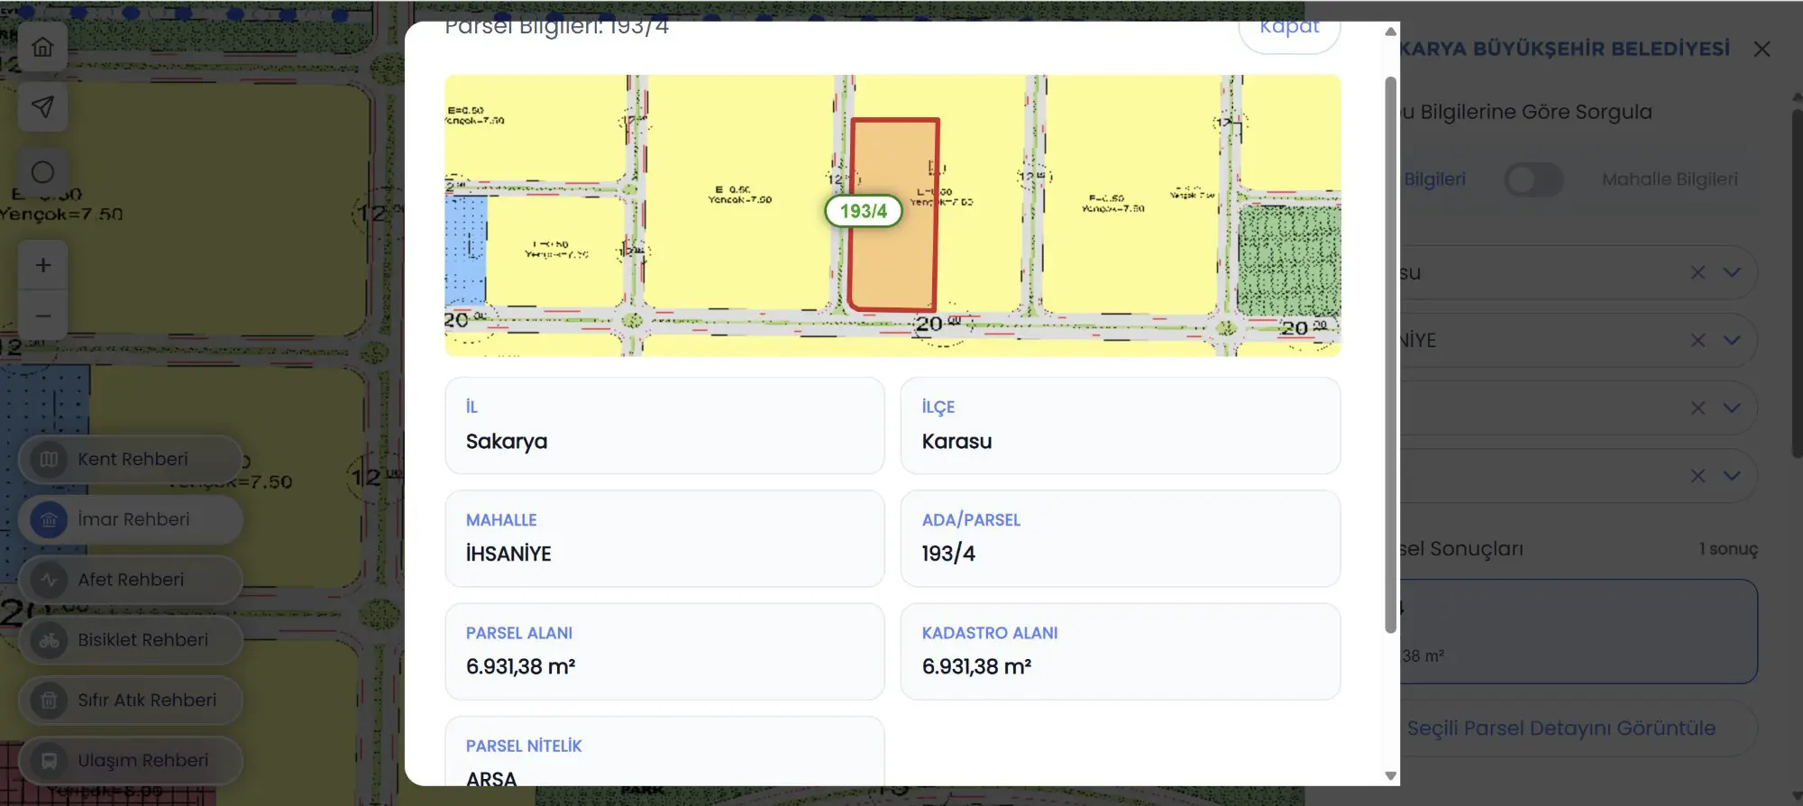Click the "1 sonuç" results count
This screenshot has width=1803, height=806.
pos(1728,549)
